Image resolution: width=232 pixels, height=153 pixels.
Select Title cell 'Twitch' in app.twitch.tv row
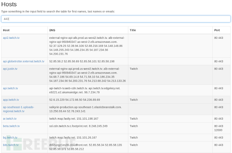[x=170, y=100]
